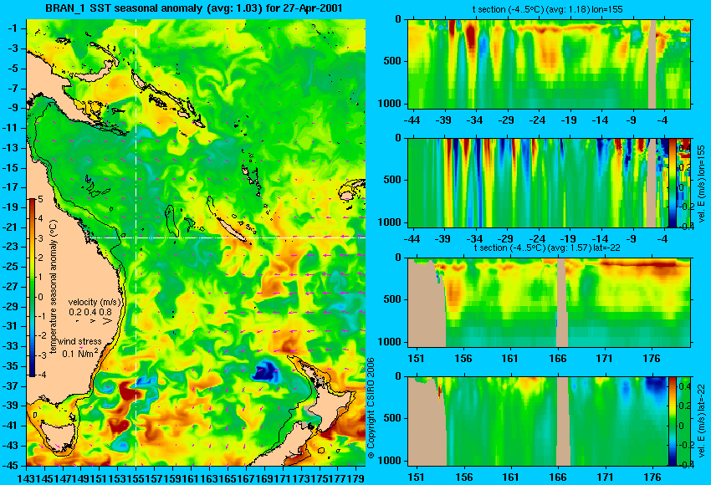
Task: Click the 'vel. E (m/s) lat=-22' label
Action: [701, 421]
